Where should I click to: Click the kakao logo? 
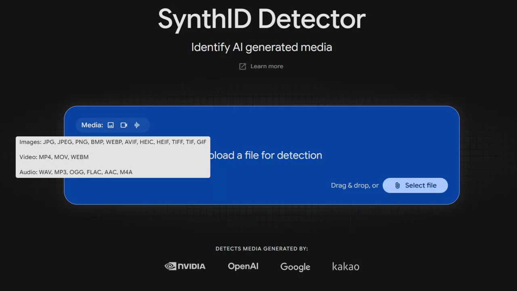346,266
